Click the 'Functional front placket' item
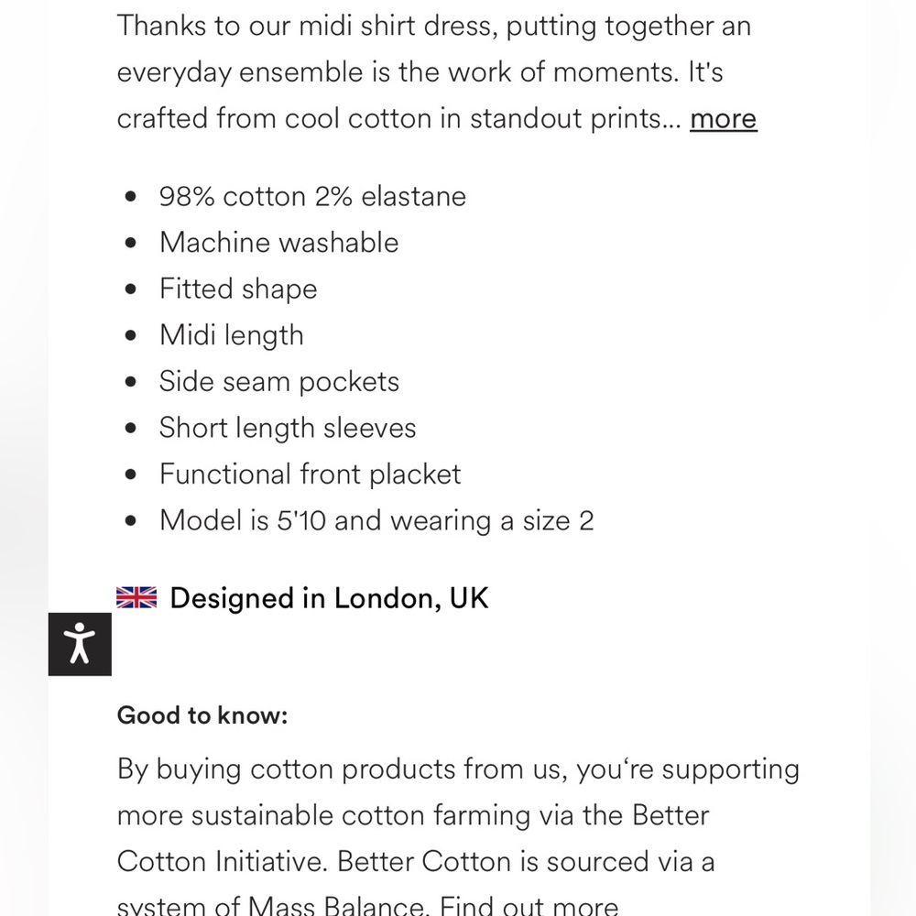916x916 pixels. pyautogui.click(x=311, y=474)
